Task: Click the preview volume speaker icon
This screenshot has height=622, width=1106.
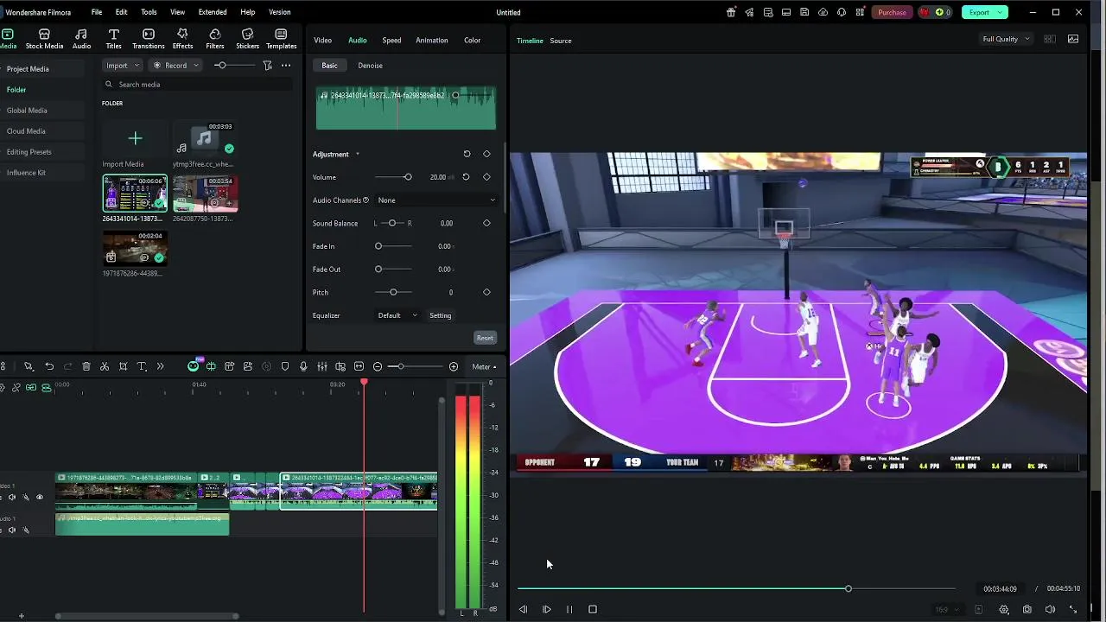Action: click(x=1050, y=609)
